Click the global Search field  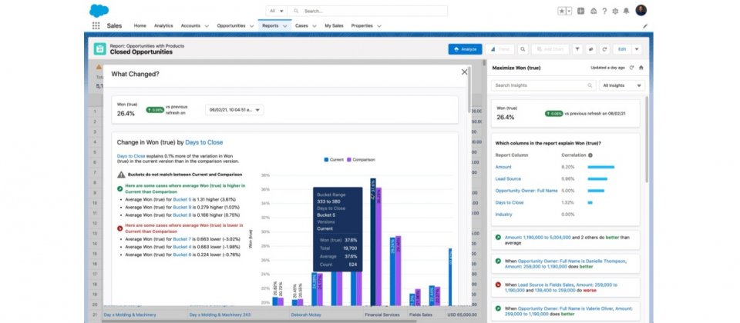click(368, 11)
